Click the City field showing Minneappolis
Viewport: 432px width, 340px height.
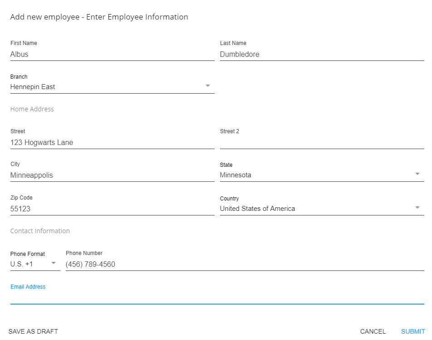point(113,175)
